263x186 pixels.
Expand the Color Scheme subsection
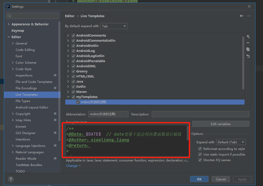pos(13,63)
